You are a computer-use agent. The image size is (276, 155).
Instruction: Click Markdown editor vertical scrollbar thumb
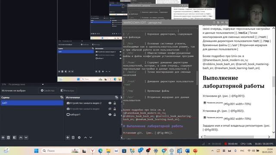(x=197, y=78)
